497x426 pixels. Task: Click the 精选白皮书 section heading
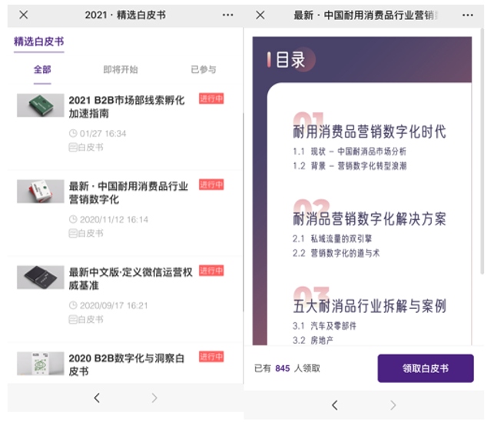pos(38,42)
